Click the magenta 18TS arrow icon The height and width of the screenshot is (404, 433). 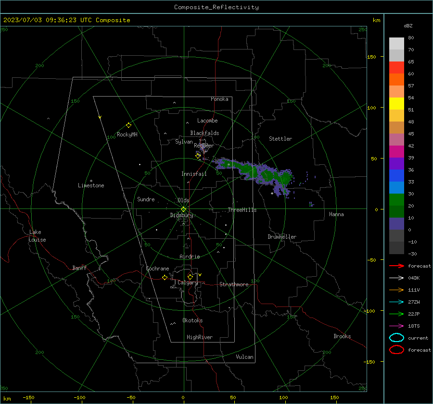(x=396, y=326)
